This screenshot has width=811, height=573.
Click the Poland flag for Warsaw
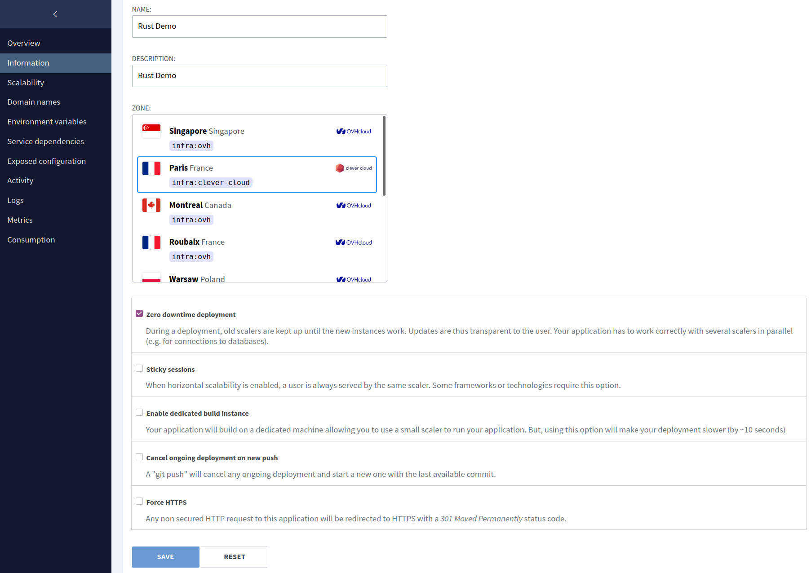click(151, 278)
